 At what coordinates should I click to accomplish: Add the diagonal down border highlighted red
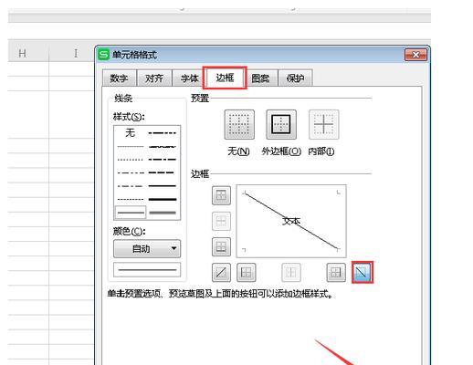pos(363,273)
